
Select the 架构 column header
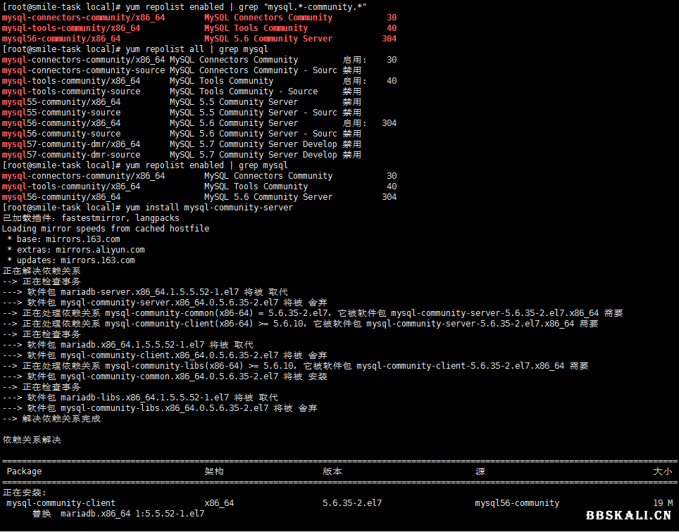tap(214, 471)
